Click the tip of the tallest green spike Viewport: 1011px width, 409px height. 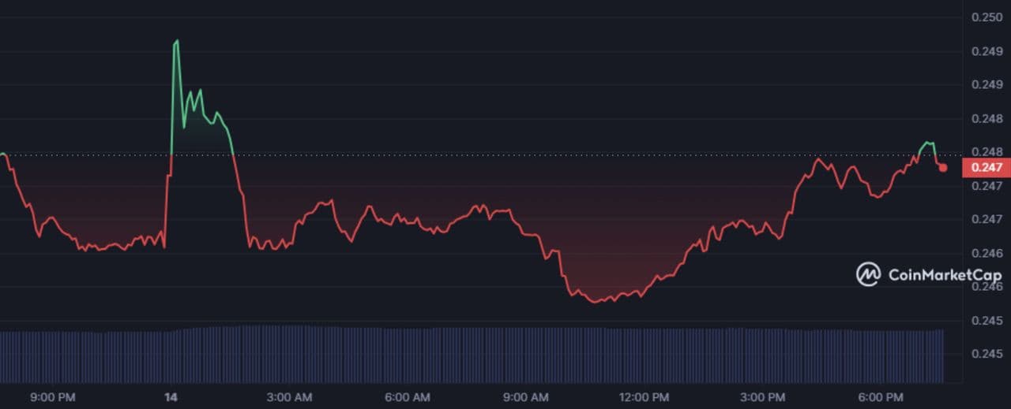[176, 41]
